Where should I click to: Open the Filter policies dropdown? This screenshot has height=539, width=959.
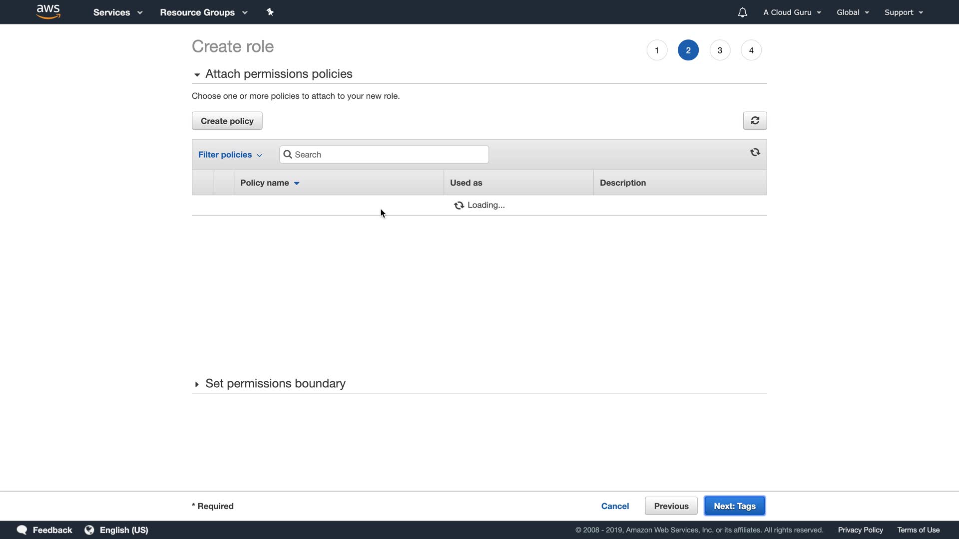pos(230,155)
